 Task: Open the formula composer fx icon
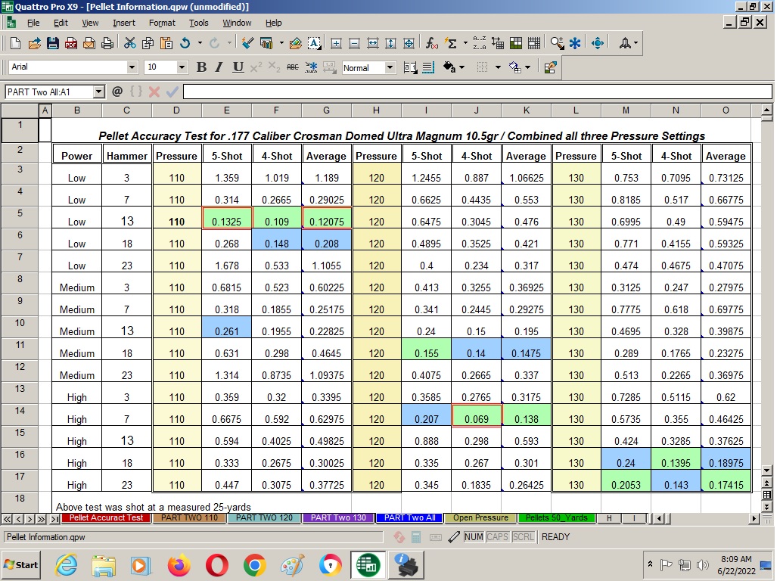pos(432,43)
